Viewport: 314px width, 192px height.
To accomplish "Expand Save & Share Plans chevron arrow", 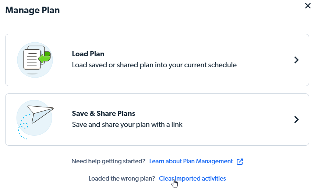I will point(296,120).
